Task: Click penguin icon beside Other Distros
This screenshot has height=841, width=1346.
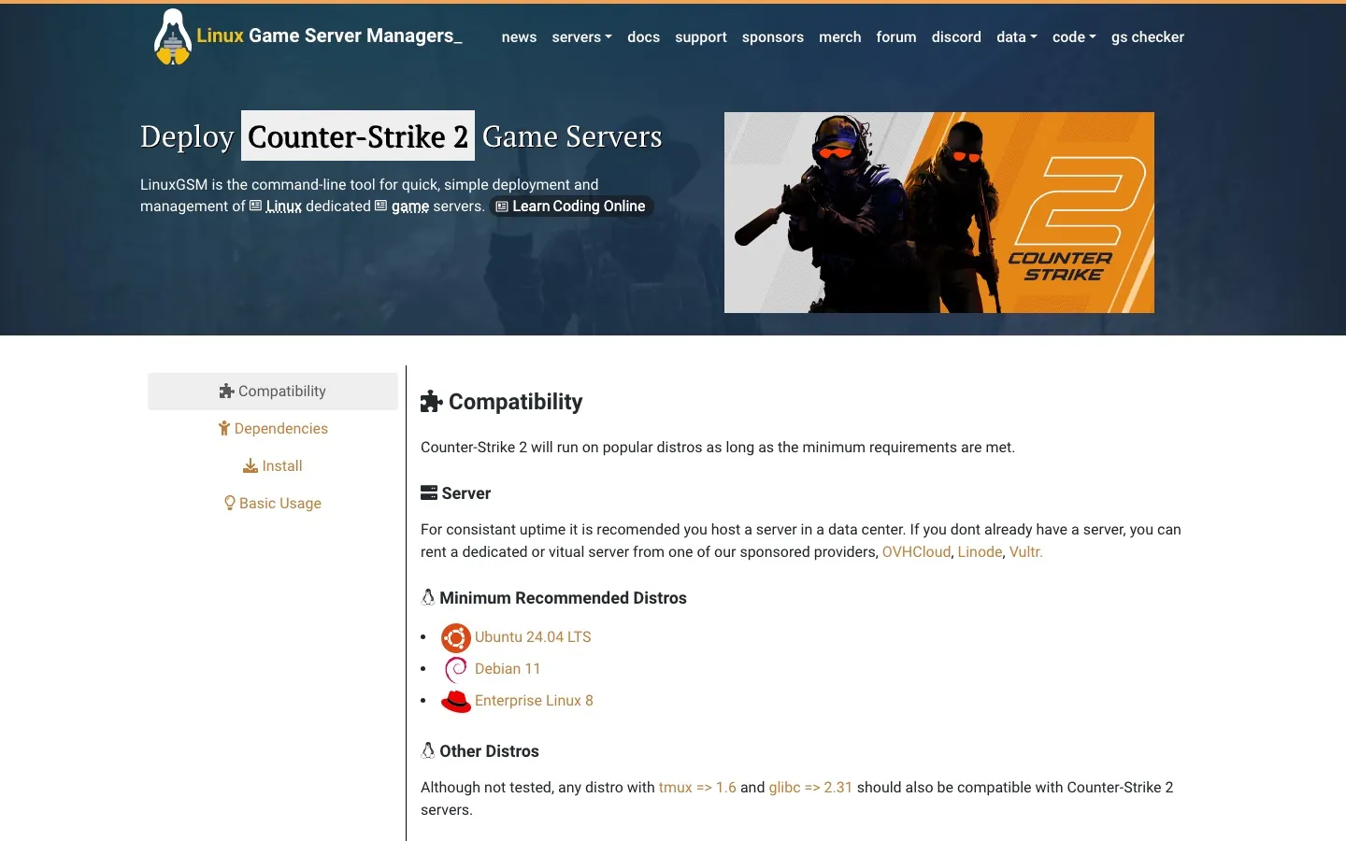Action: [x=428, y=750]
